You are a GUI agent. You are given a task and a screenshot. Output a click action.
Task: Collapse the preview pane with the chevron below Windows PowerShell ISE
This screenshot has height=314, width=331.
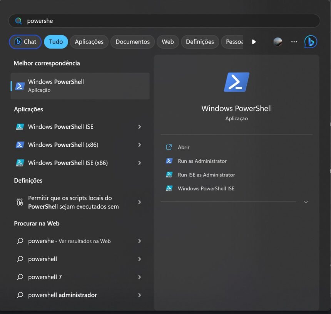[x=306, y=202]
